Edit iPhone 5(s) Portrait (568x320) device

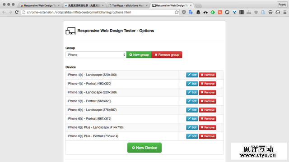click(192, 101)
